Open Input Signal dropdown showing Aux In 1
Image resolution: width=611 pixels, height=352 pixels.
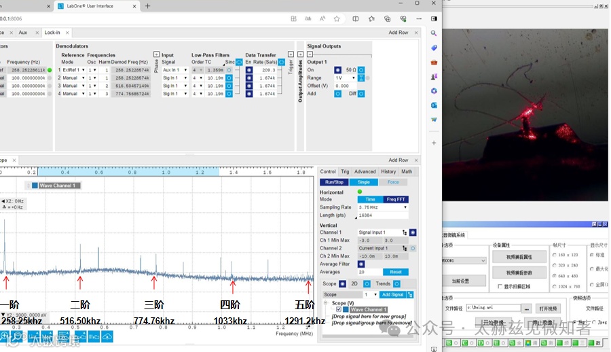tap(174, 70)
